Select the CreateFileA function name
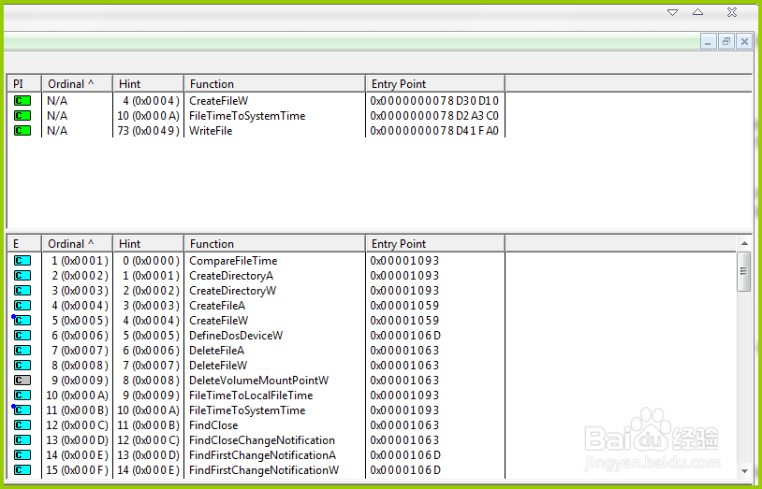 point(217,306)
